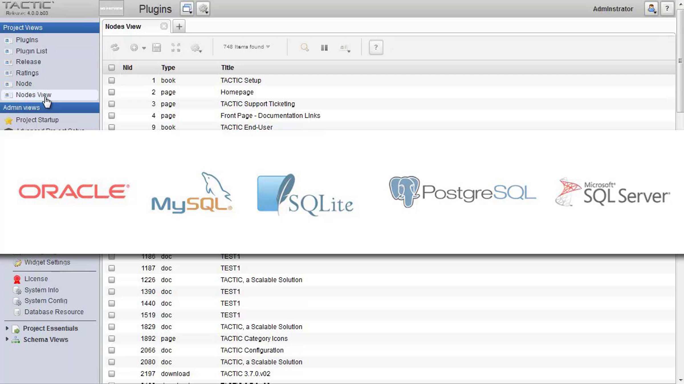
Task: Check the box for Homepage row
Action: click(111, 92)
